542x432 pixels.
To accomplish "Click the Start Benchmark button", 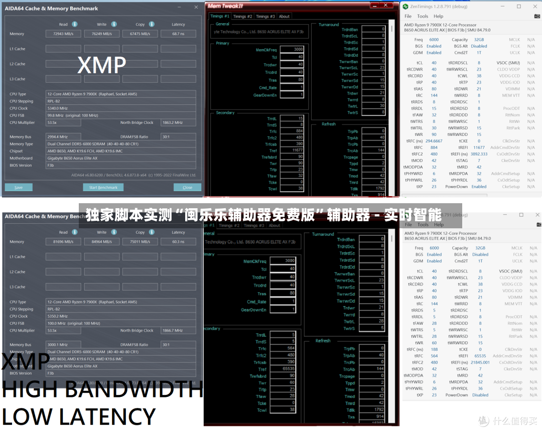I will click(103, 187).
